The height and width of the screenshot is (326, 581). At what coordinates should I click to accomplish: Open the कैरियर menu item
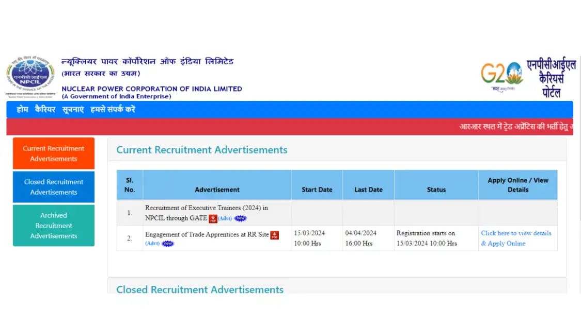[45, 110]
